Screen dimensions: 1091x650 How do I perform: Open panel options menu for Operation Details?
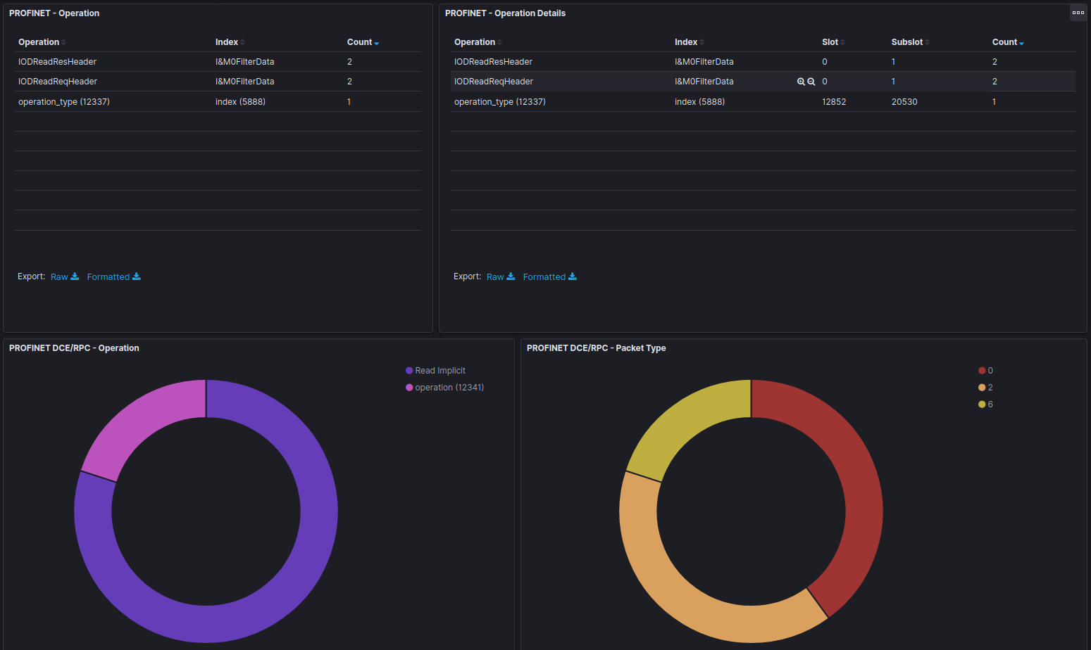pyautogui.click(x=1078, y=13)
